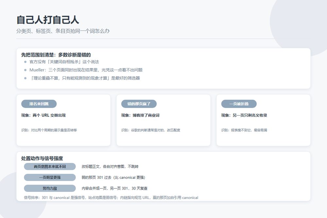Click the 错的那页赢了 pill badge
Screen dimensions: 327x218
pyautogui.click(x=139, y=104)
